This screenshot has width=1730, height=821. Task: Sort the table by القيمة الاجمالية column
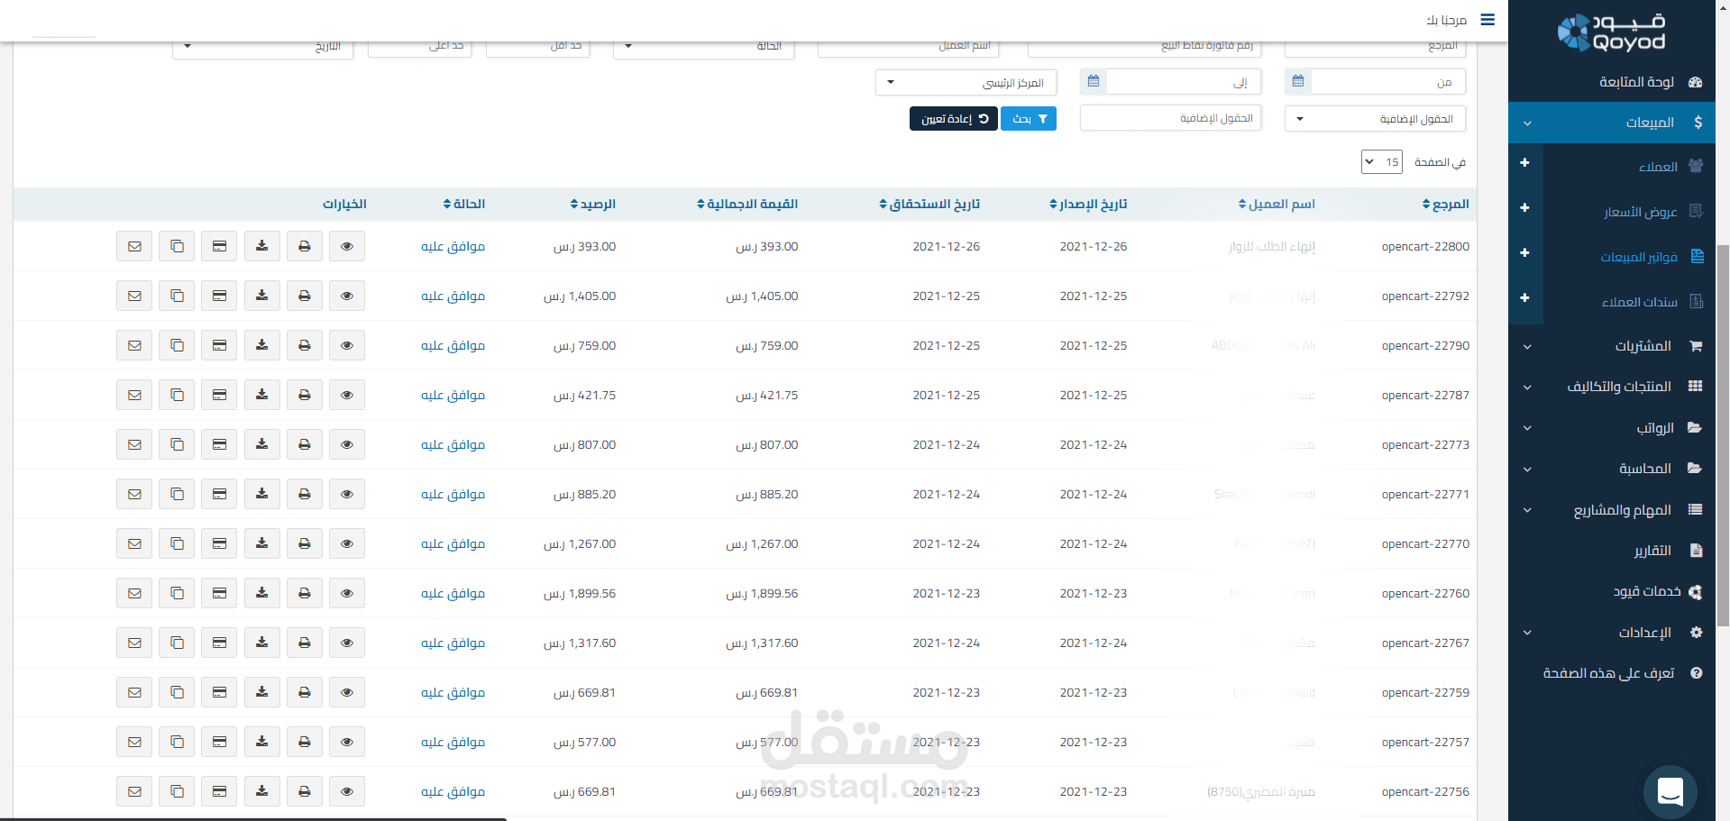click(747, 205)
